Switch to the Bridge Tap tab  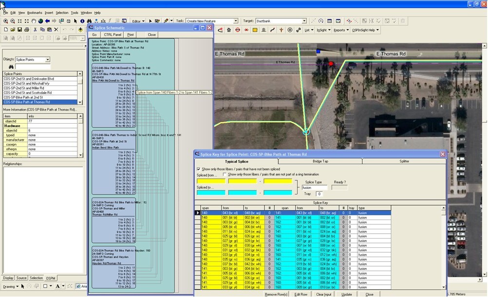coord(320,162)
